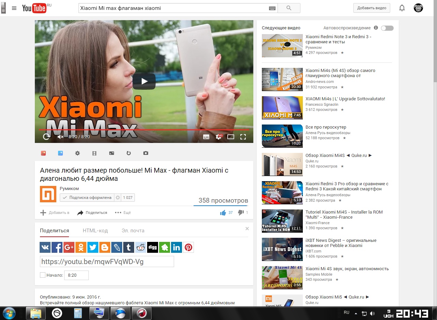Check the Начало start time checkbox

43,275
